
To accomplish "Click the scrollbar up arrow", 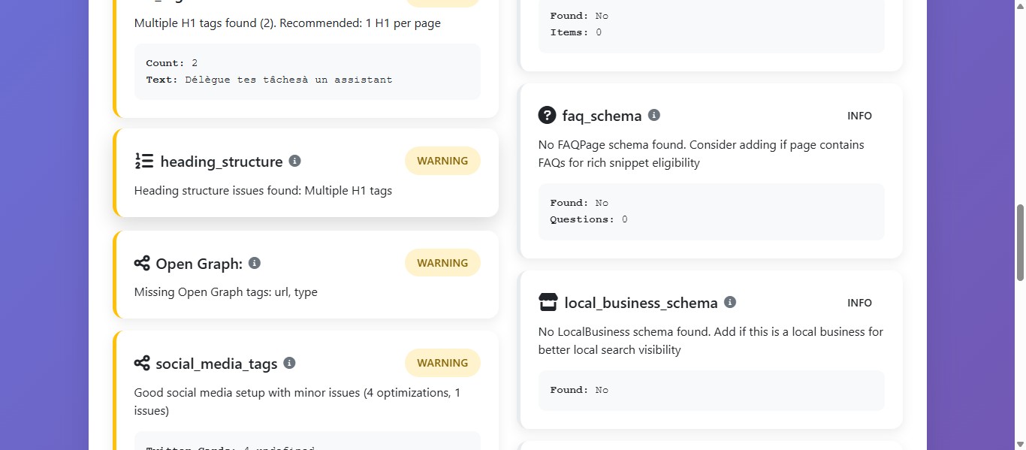I will tap(1019, 7).
